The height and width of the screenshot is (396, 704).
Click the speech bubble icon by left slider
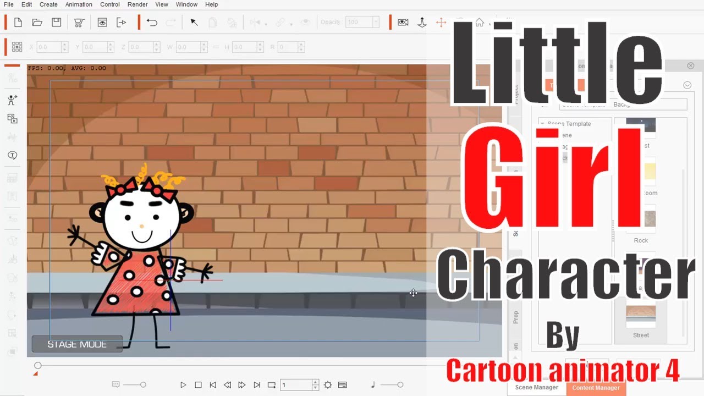(116, 385)
